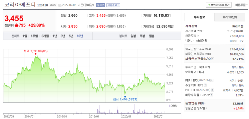Click the 외국인소진율 37.71% value
Viewport: 249px width, 119px height.
click(238, 59)
